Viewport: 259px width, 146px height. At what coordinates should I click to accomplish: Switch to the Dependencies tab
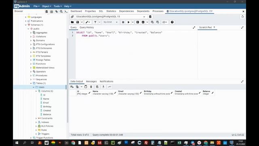tap(127, 11)
